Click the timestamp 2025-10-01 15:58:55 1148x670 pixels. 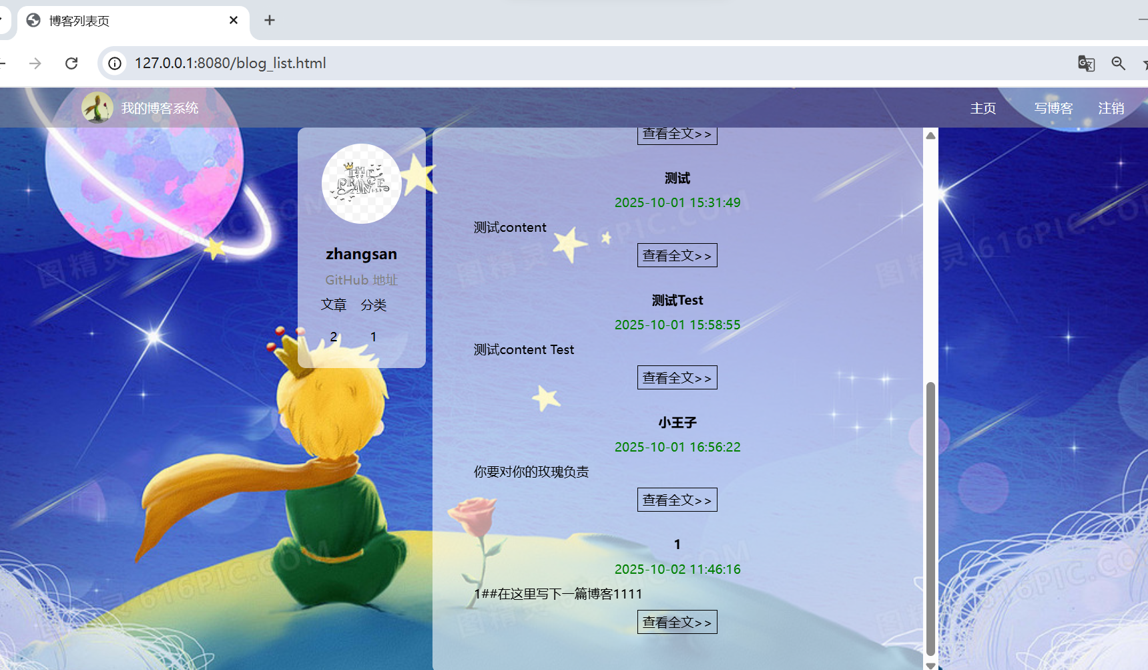(x=677, y=325)
